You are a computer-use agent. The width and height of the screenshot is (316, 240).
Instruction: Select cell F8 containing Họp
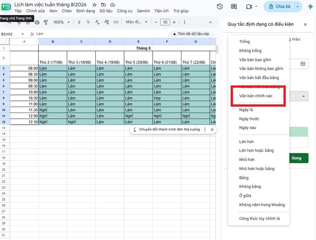click(167, 98)
